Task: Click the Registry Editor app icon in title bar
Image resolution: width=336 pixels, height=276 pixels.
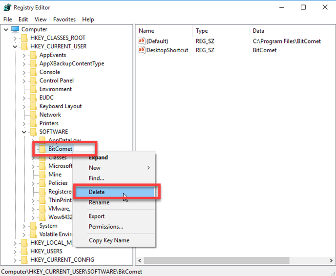Action: coord(7,7)
